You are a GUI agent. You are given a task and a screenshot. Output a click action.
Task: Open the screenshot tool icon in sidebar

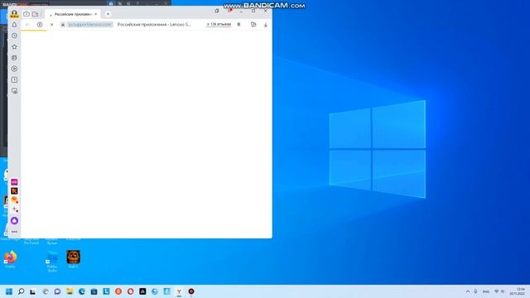click(x=14, y=91)
